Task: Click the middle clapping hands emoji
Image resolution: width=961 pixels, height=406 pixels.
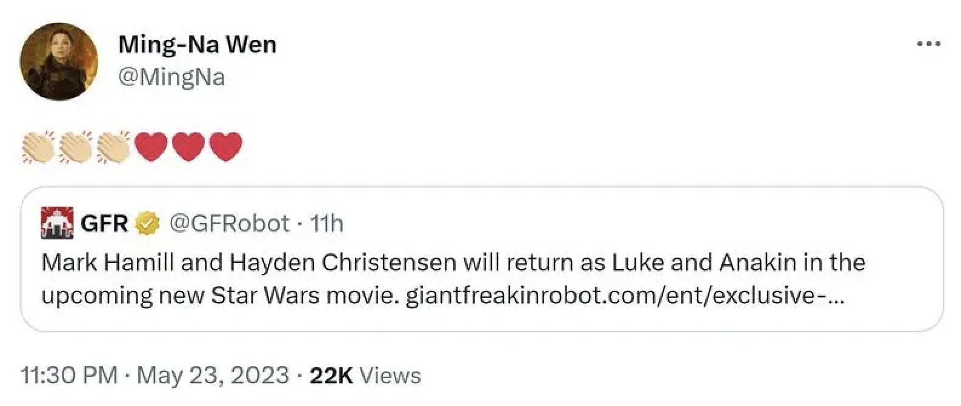Action: (76, 147)
